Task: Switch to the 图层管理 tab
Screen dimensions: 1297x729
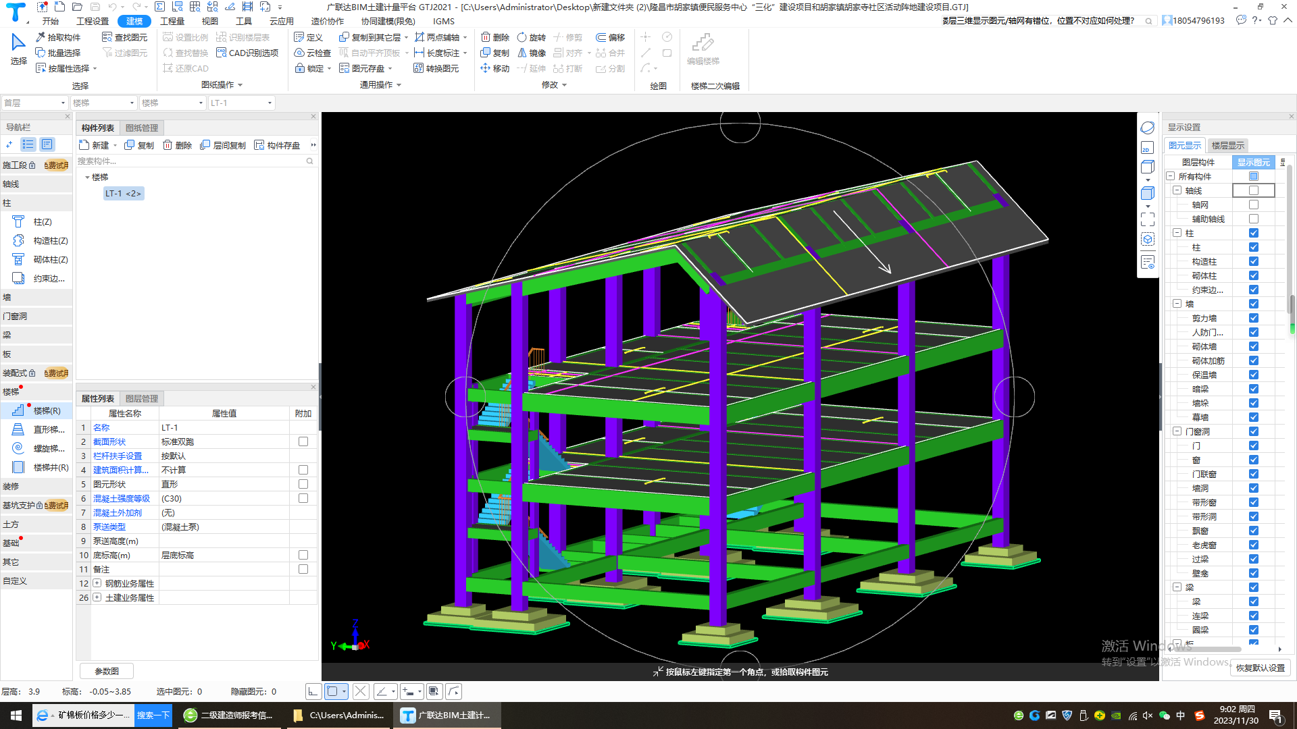Action: [141, 398]
